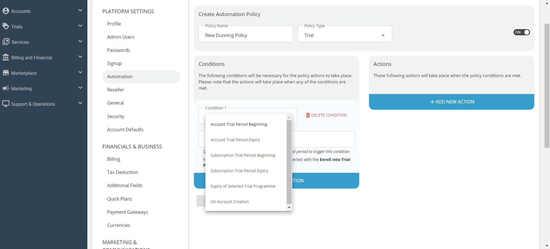Choose Subscription Trial Period Beginning

246,155
